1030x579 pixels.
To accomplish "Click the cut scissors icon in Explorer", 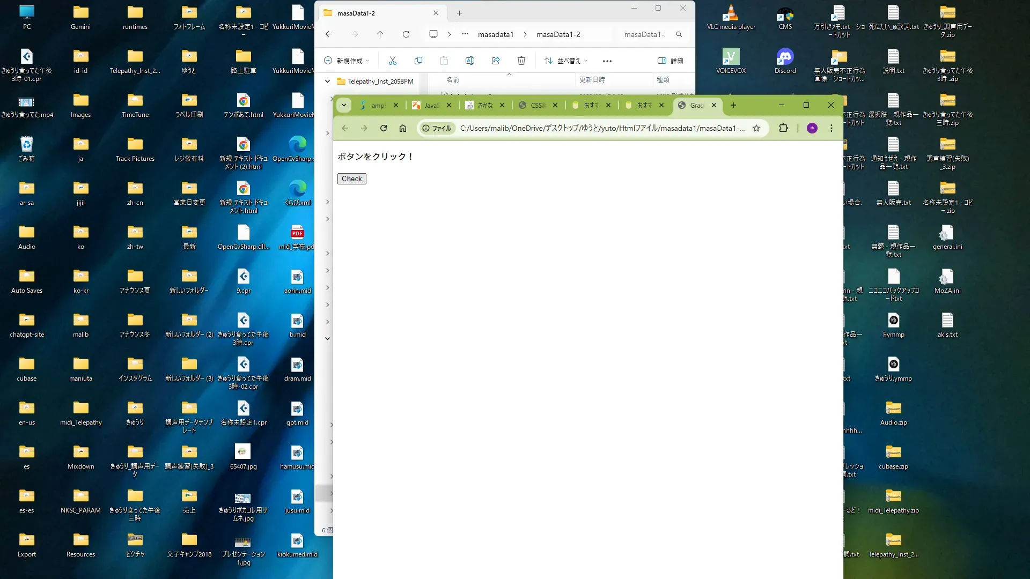I will [x=393, y=61].
